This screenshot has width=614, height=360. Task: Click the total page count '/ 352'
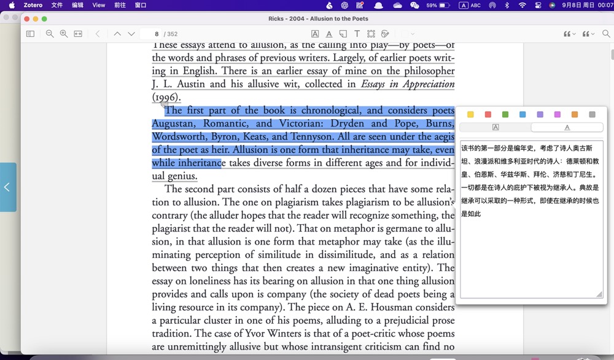pos(170,34)
